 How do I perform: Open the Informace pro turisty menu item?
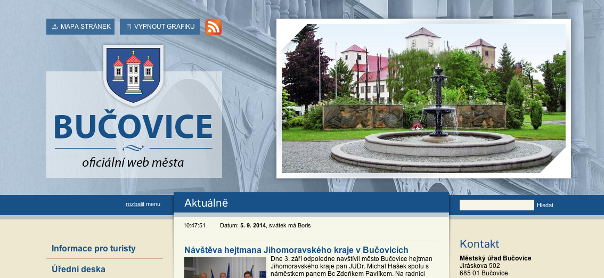(94, 248)
